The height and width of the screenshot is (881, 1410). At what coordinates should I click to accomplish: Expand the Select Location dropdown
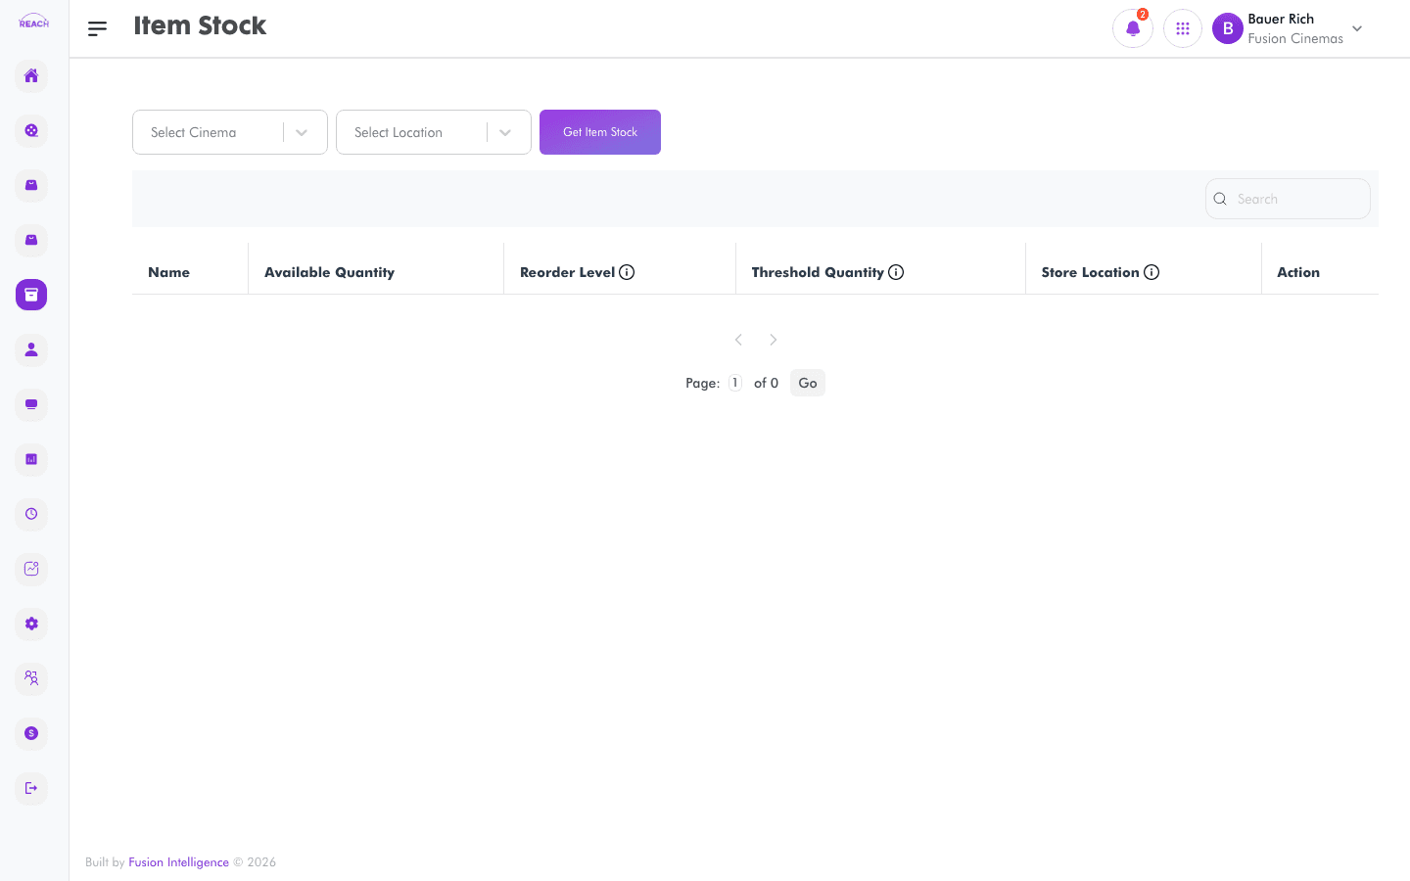coord(434,132)
